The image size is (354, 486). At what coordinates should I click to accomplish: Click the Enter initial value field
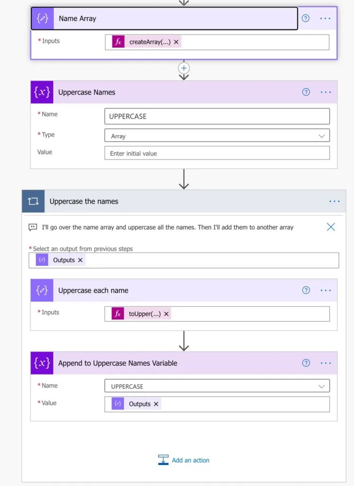click(217, 153)
